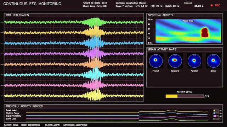The width and height of the screenshot is (227, 127).
Task: Click the Patient ID: DEMO-2041 field
Action: [x=95, y=3]
